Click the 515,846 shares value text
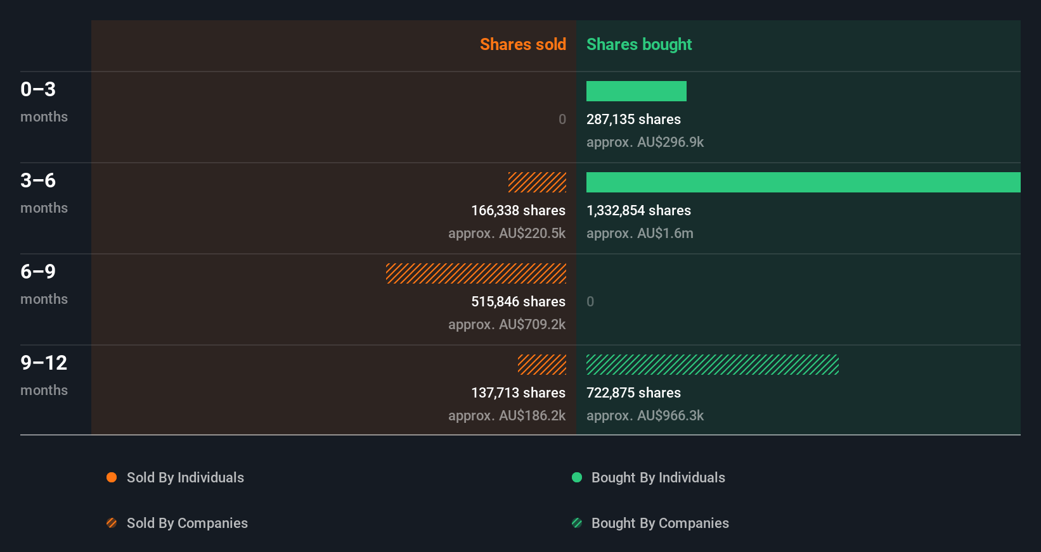This screenshot has height=552, width=1041. tap(518, 301)
